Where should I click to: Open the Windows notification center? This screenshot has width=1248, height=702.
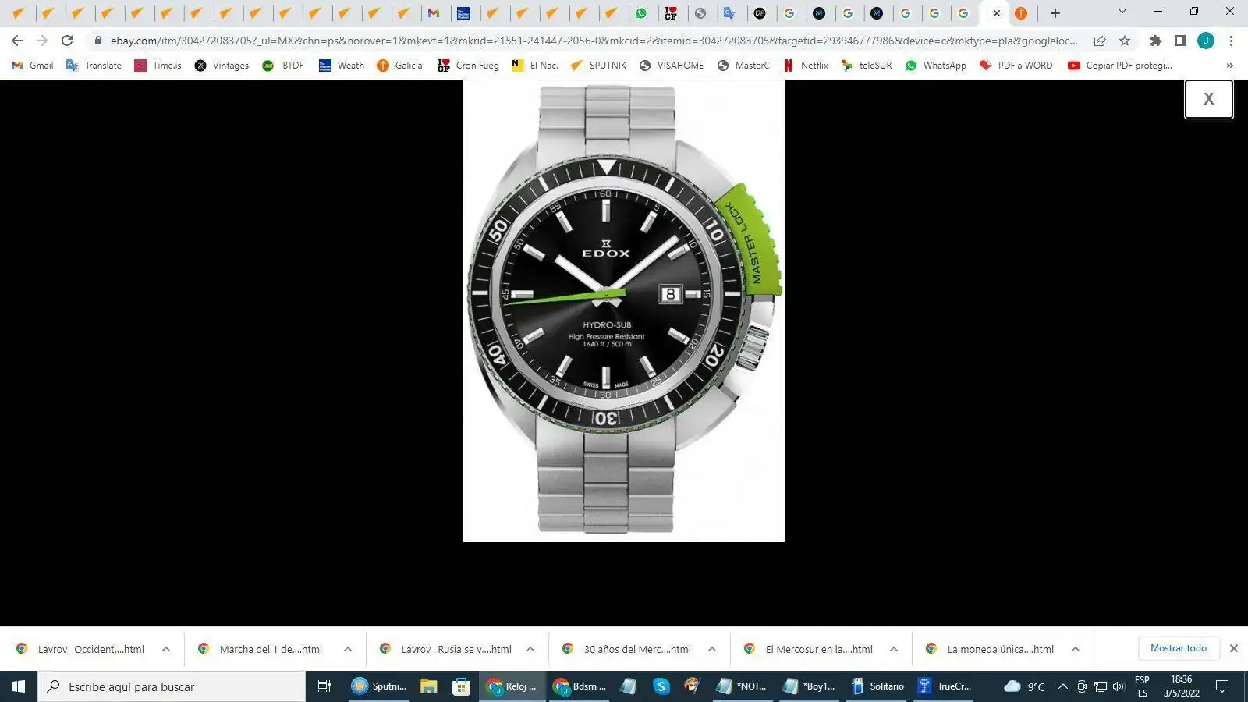(x=1222, y=686)
